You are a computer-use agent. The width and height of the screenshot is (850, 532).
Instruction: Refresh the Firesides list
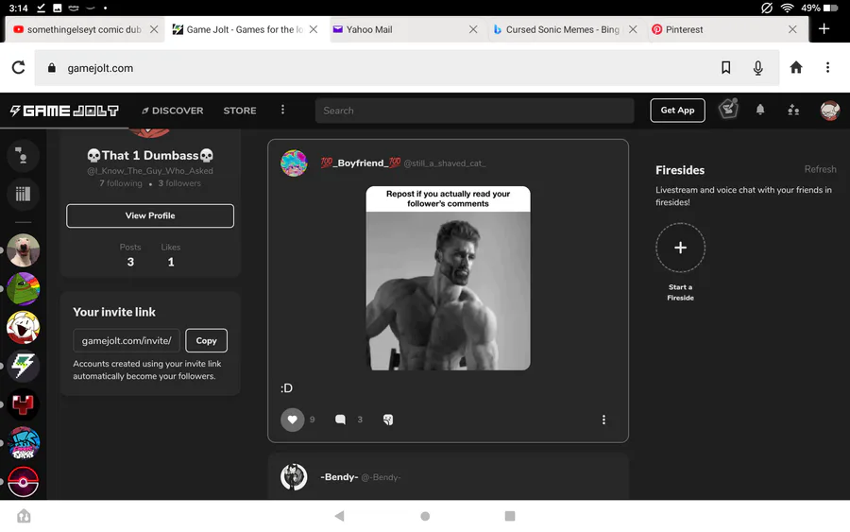(820, 169)
